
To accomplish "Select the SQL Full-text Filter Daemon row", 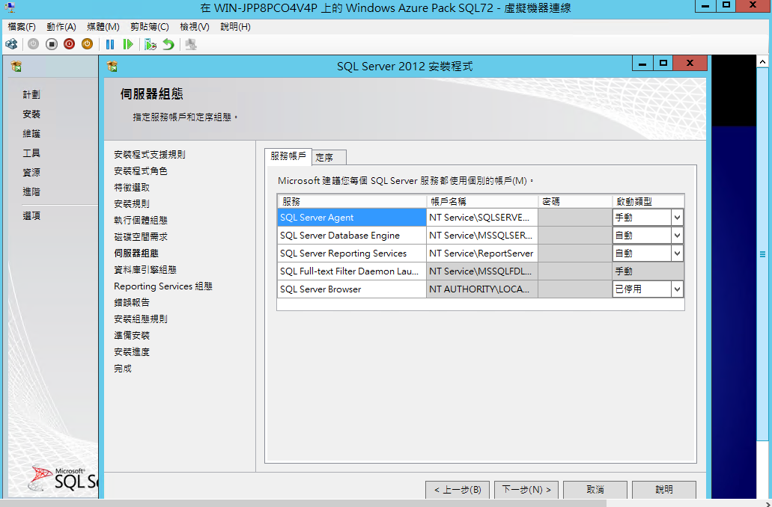I will 481,271.
